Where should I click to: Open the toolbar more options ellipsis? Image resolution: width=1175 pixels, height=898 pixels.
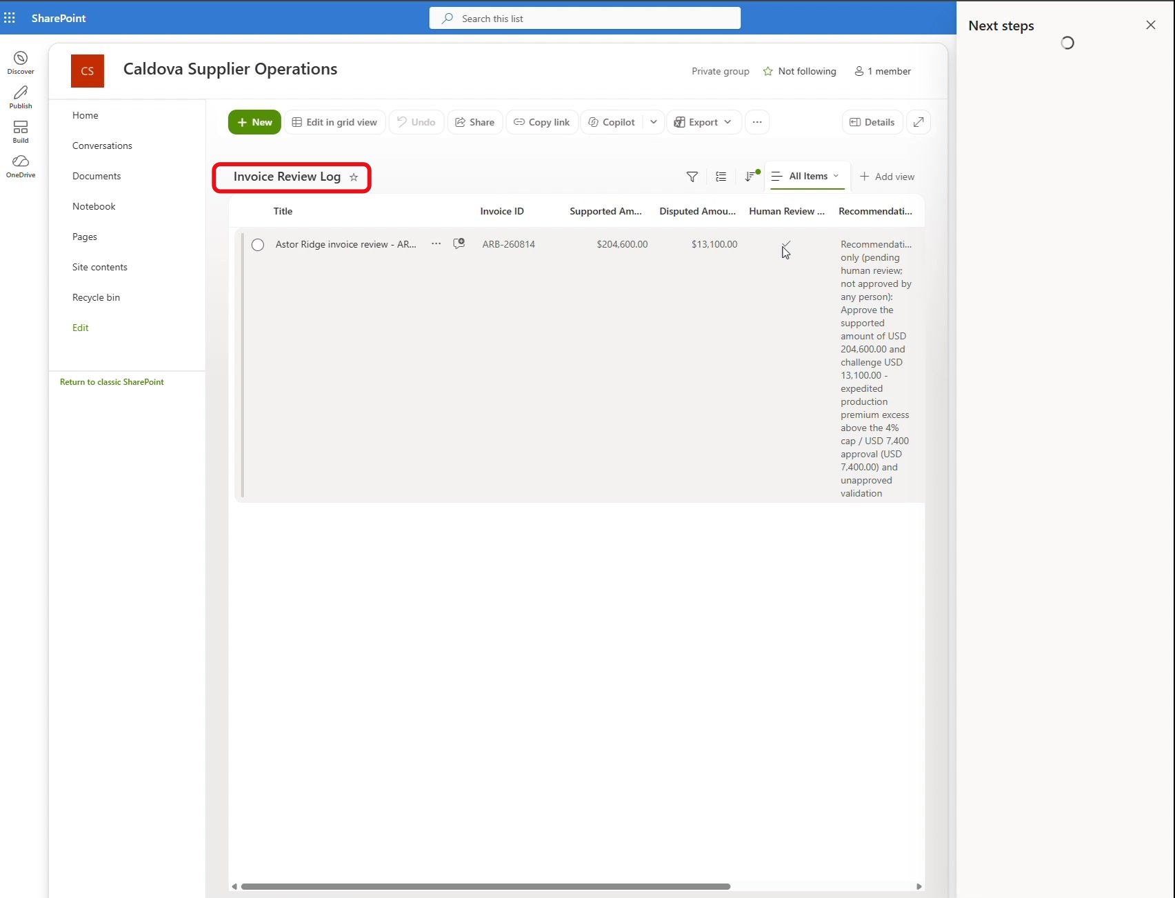point(757,122)
